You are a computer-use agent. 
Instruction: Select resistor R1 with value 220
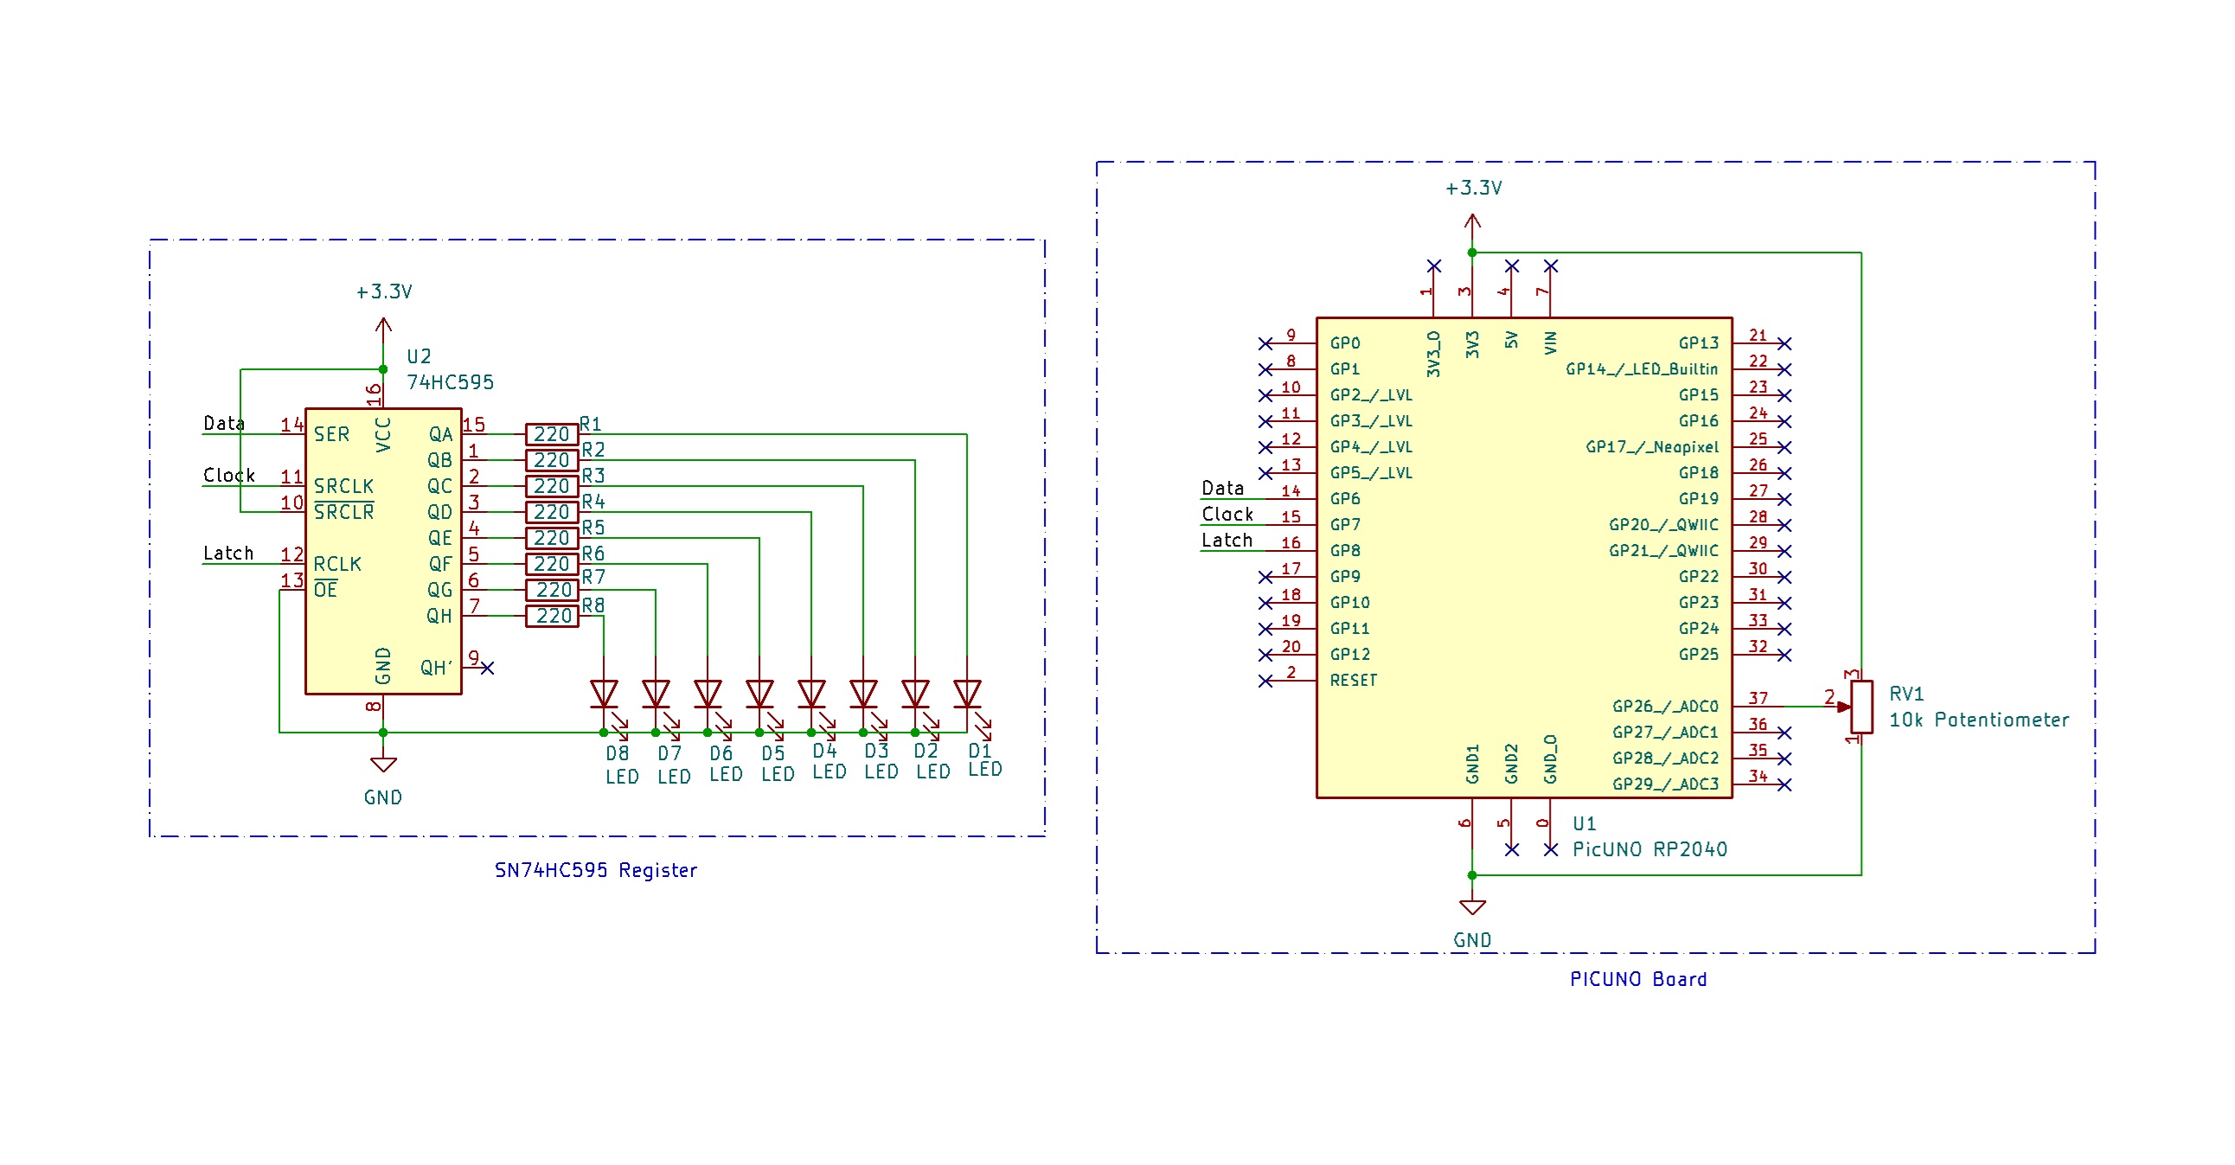pyautogui.click(x=553, y=434)
